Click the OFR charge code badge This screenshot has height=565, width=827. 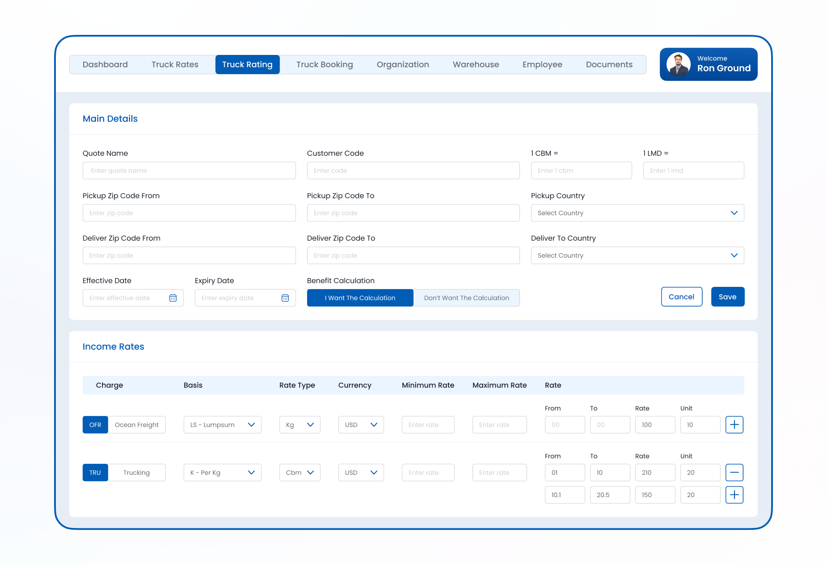(x=95, y=425)
